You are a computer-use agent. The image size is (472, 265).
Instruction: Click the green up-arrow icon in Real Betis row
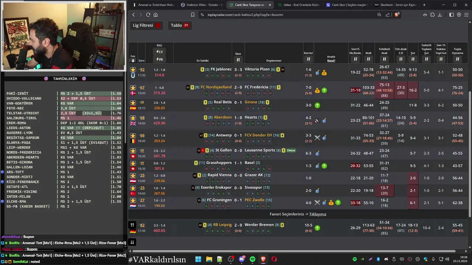317,105
